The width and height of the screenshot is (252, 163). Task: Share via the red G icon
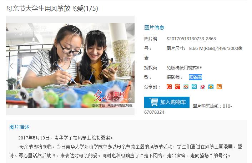pyautogui.click(x=169, y=87)
